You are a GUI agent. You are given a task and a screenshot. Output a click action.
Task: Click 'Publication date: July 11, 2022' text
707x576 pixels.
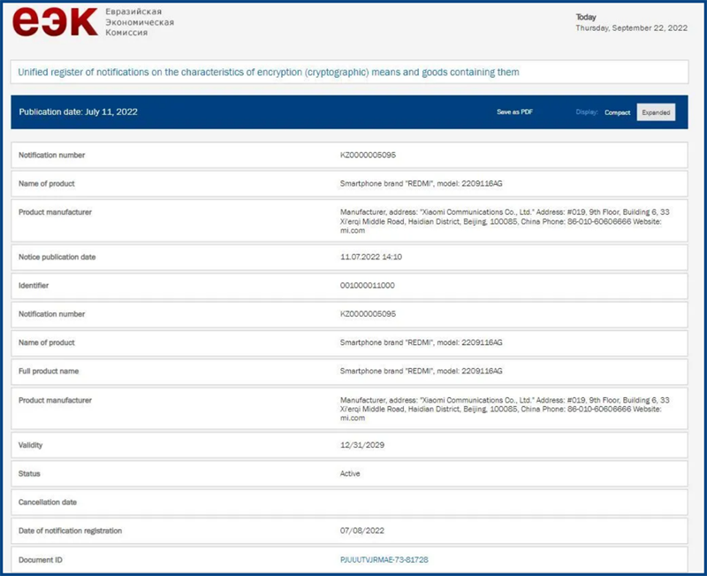78,112
